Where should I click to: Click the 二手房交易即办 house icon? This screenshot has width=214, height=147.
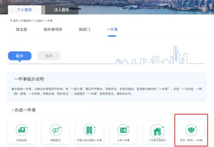point(157,130)
